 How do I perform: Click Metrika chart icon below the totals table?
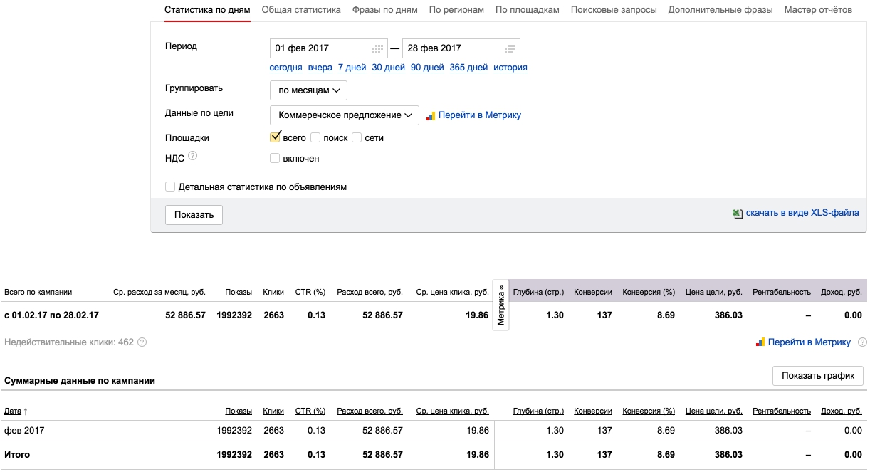click(x=760, y=342)
